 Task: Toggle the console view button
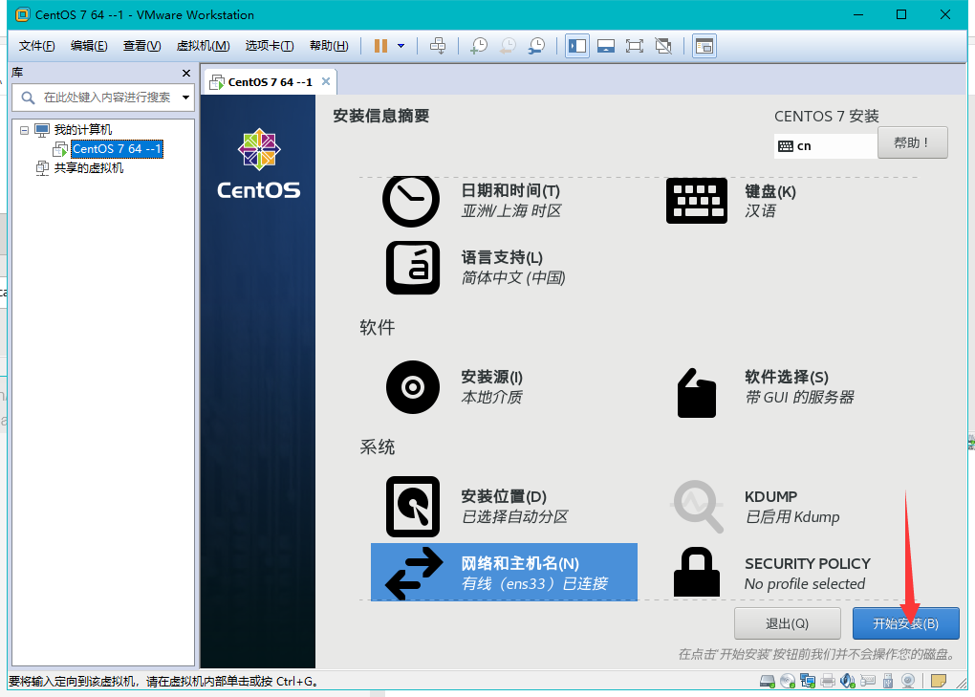(x=704, y=46)
